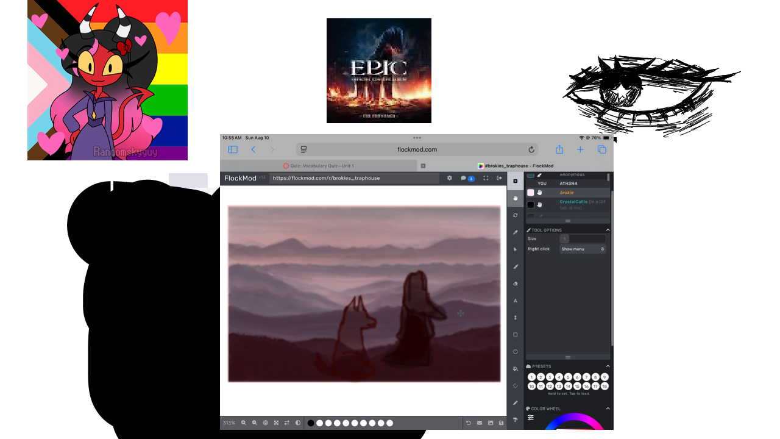The width and height of the screenshot is (780, 439).
Task: Show the Safari tab overview
Action: (601, 149)
